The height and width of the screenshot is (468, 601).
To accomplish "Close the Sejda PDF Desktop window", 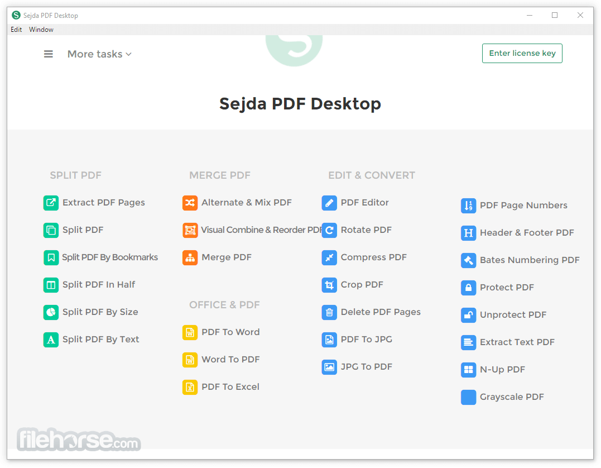I will pyautogui.click(x=580, y=15).
